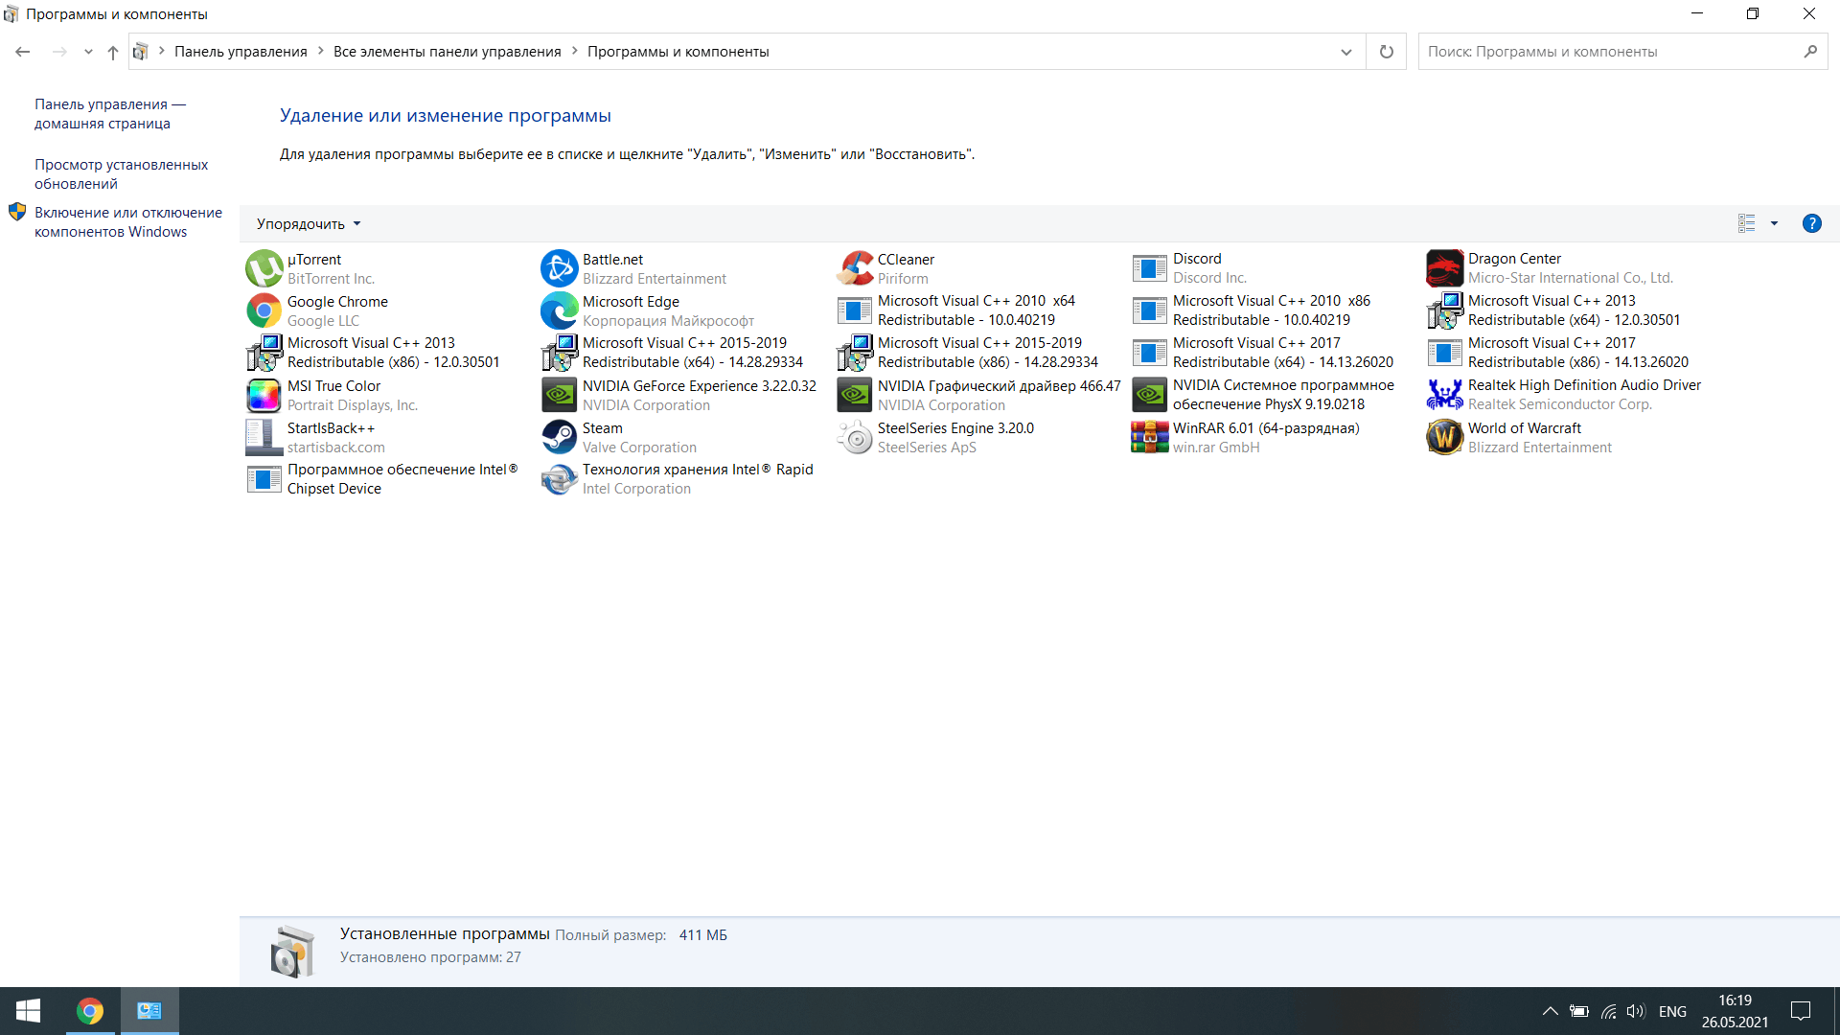Open the notification center icon
The image size is (1840, 1035).
tap(1801, 1011)
